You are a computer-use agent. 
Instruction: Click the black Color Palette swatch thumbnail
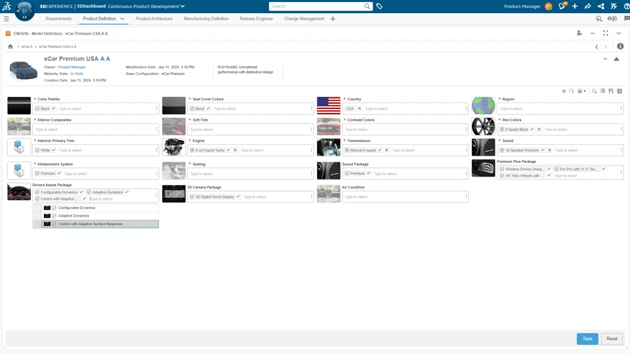click(x=19, y=105)
